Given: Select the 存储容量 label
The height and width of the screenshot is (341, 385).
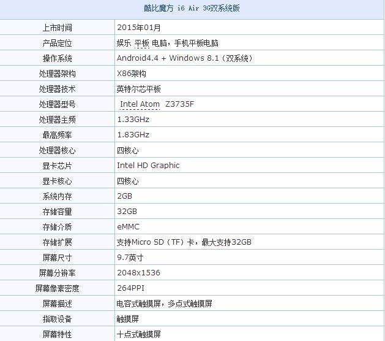Looking at the screenshot, I should 57,212.
